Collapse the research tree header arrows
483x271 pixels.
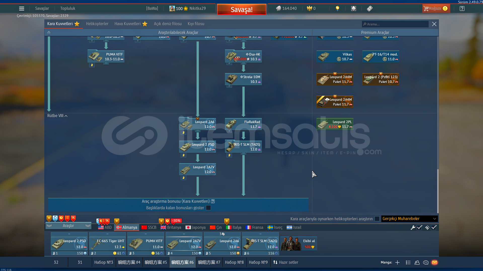click(49, 33)
